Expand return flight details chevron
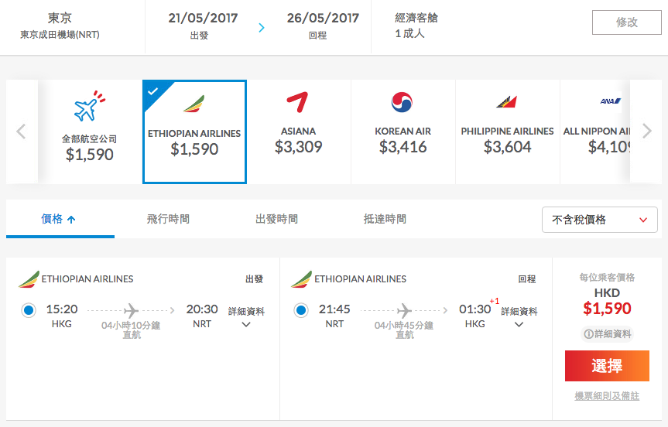Image resolution: width=668 pixels, height=427 pixels. [519, 324]
